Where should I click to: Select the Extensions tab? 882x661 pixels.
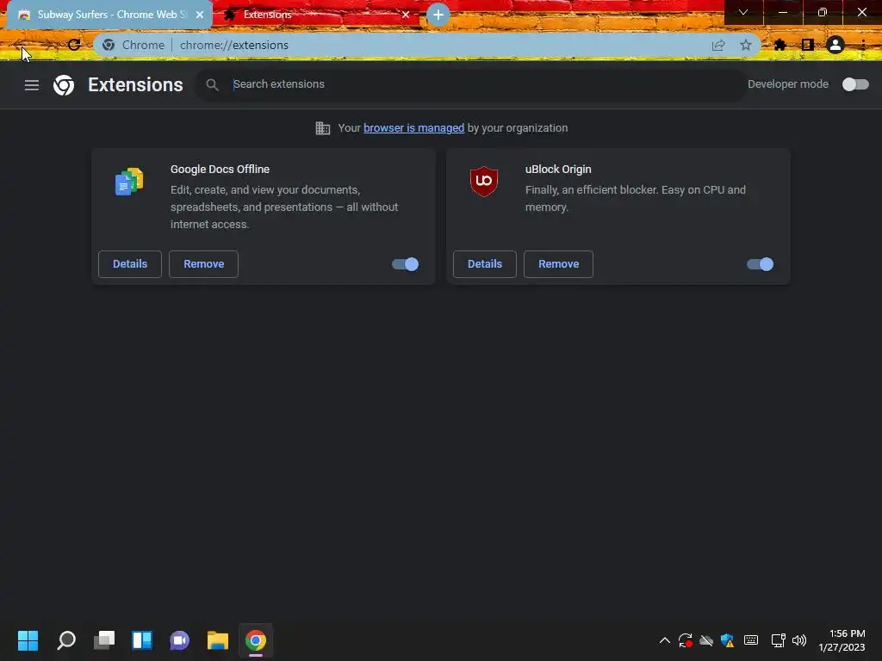315,15
